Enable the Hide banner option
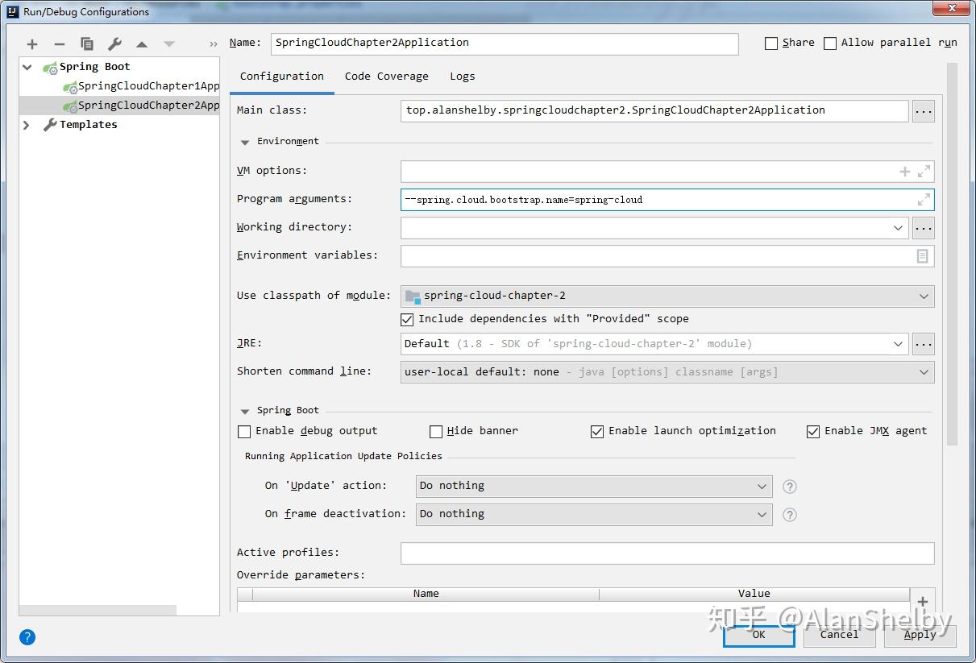 [435, 431]
